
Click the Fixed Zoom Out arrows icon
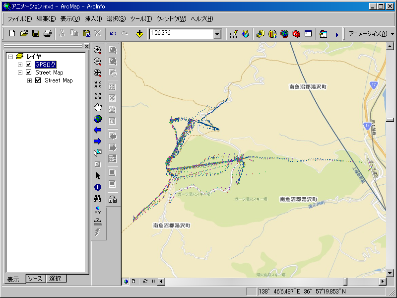pos(98,96)
